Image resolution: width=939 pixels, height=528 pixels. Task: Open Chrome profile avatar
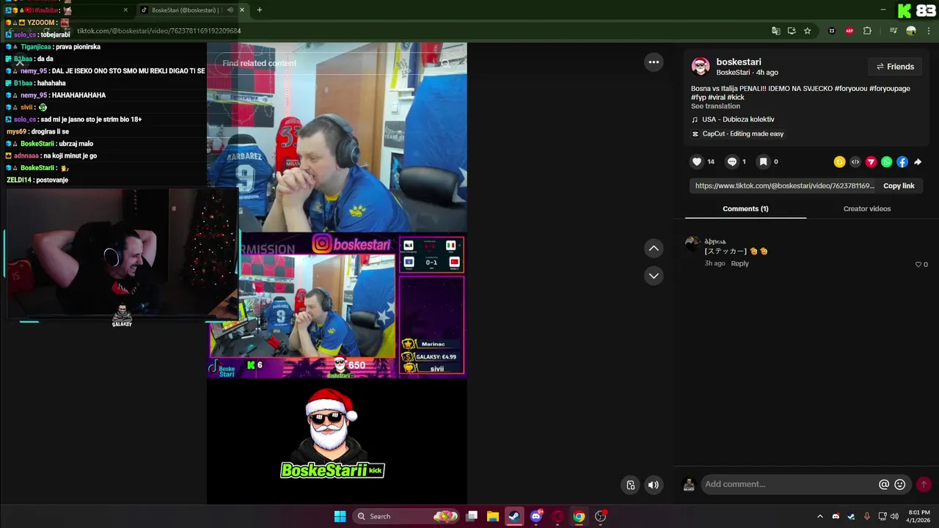[x=911, y=31]
